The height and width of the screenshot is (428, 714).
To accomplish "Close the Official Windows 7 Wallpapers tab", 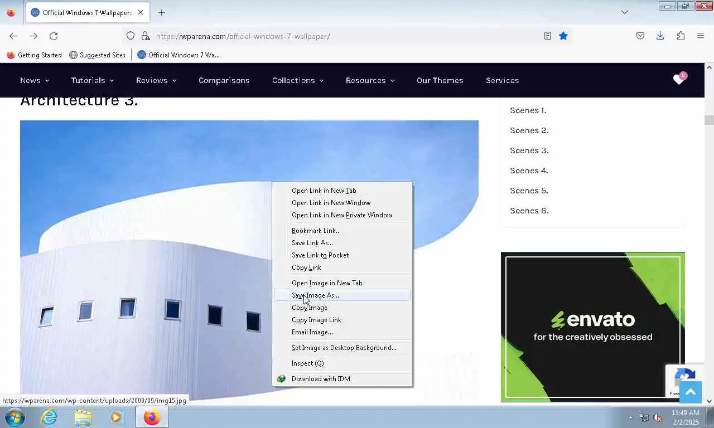I will (x=141, y=12).
